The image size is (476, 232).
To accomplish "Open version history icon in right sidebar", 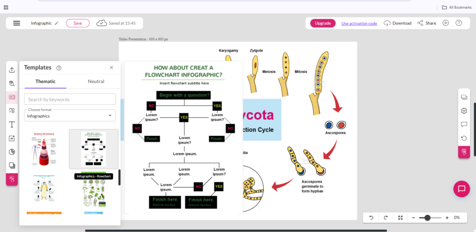I will coord(464,138).
